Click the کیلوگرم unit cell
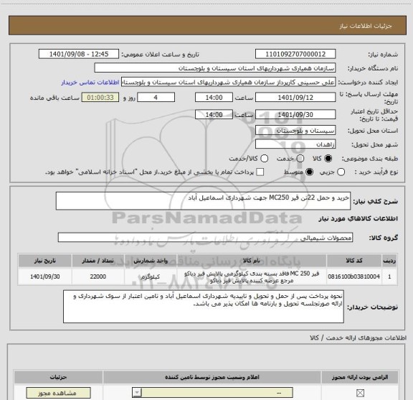This screenshot has height=400, width=413. (151, 276)
